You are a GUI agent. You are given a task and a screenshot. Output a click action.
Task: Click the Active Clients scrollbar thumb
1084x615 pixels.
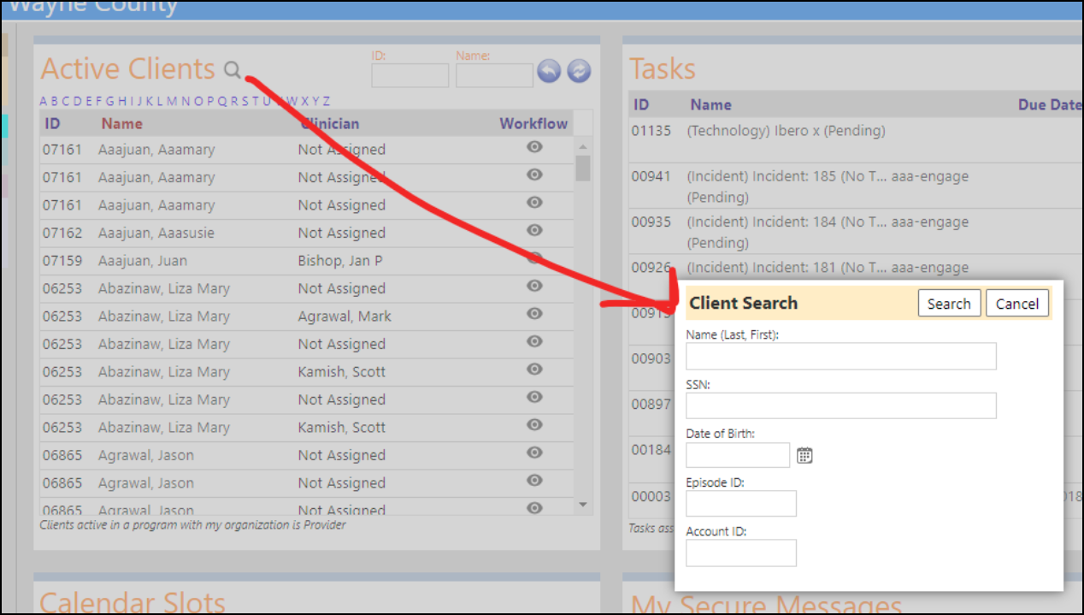coord(583,168)
